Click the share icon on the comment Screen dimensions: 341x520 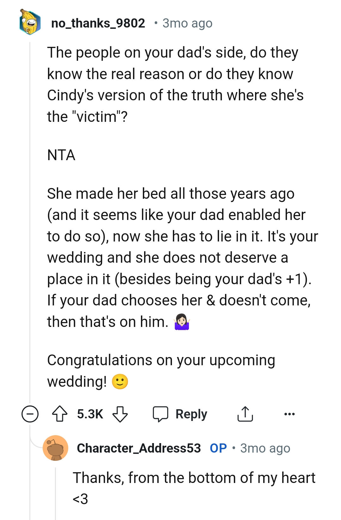245,414
